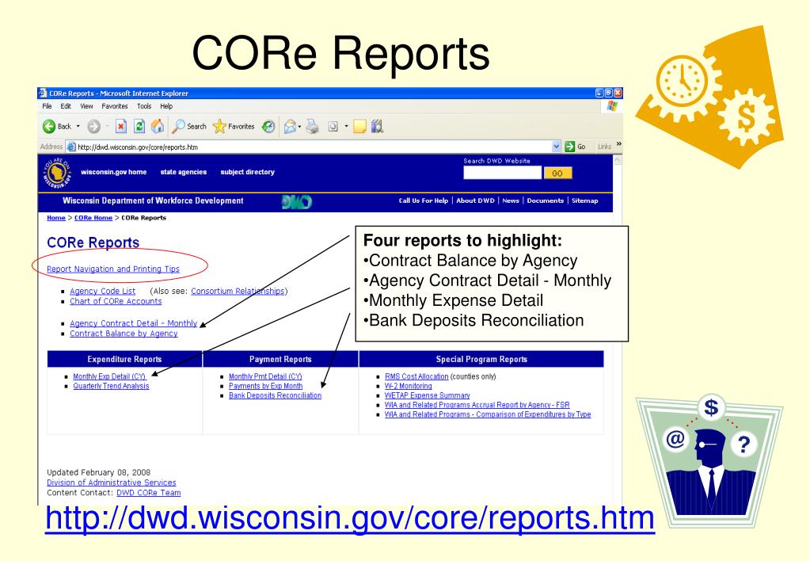Open Monthly Exp Detail (CY) link

click(x=109, y=376)
